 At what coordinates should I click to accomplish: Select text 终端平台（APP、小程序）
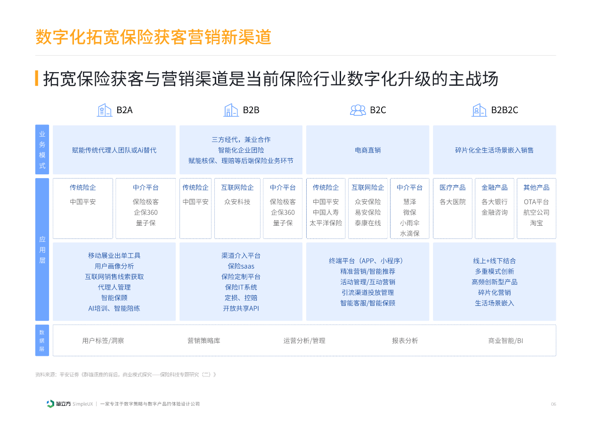pyautogui.click(x=367, y=261)
